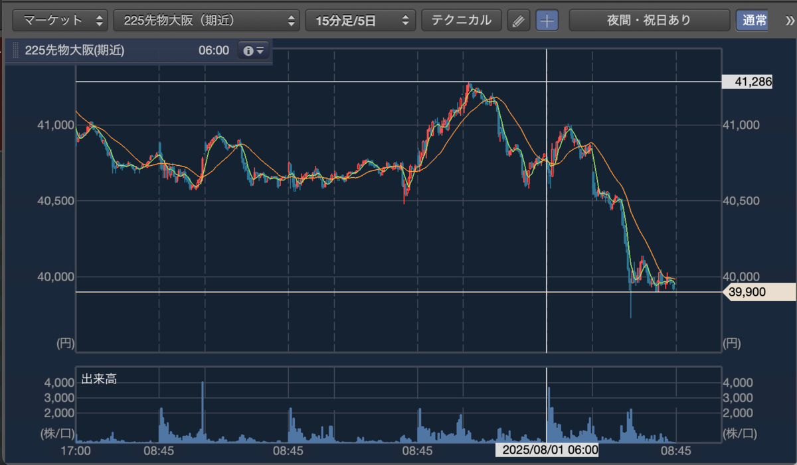Click the 出来高 volume panel label

coord(99,379)
